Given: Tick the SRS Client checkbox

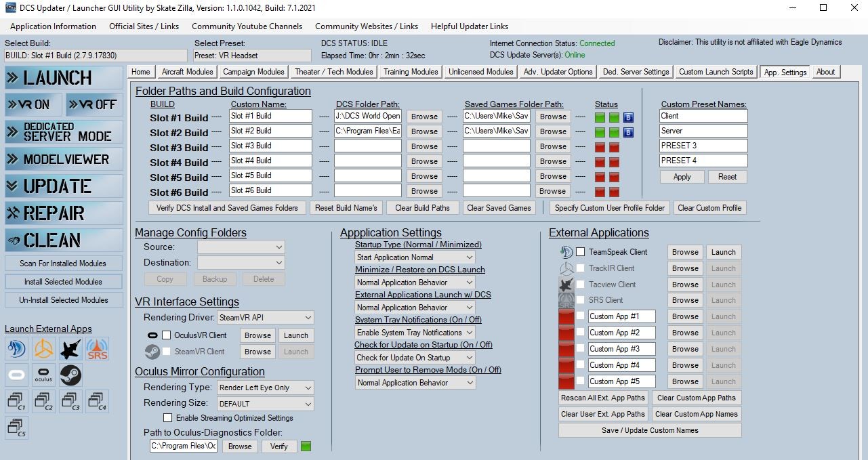Looking at the screenshot, I should (581, 300).
